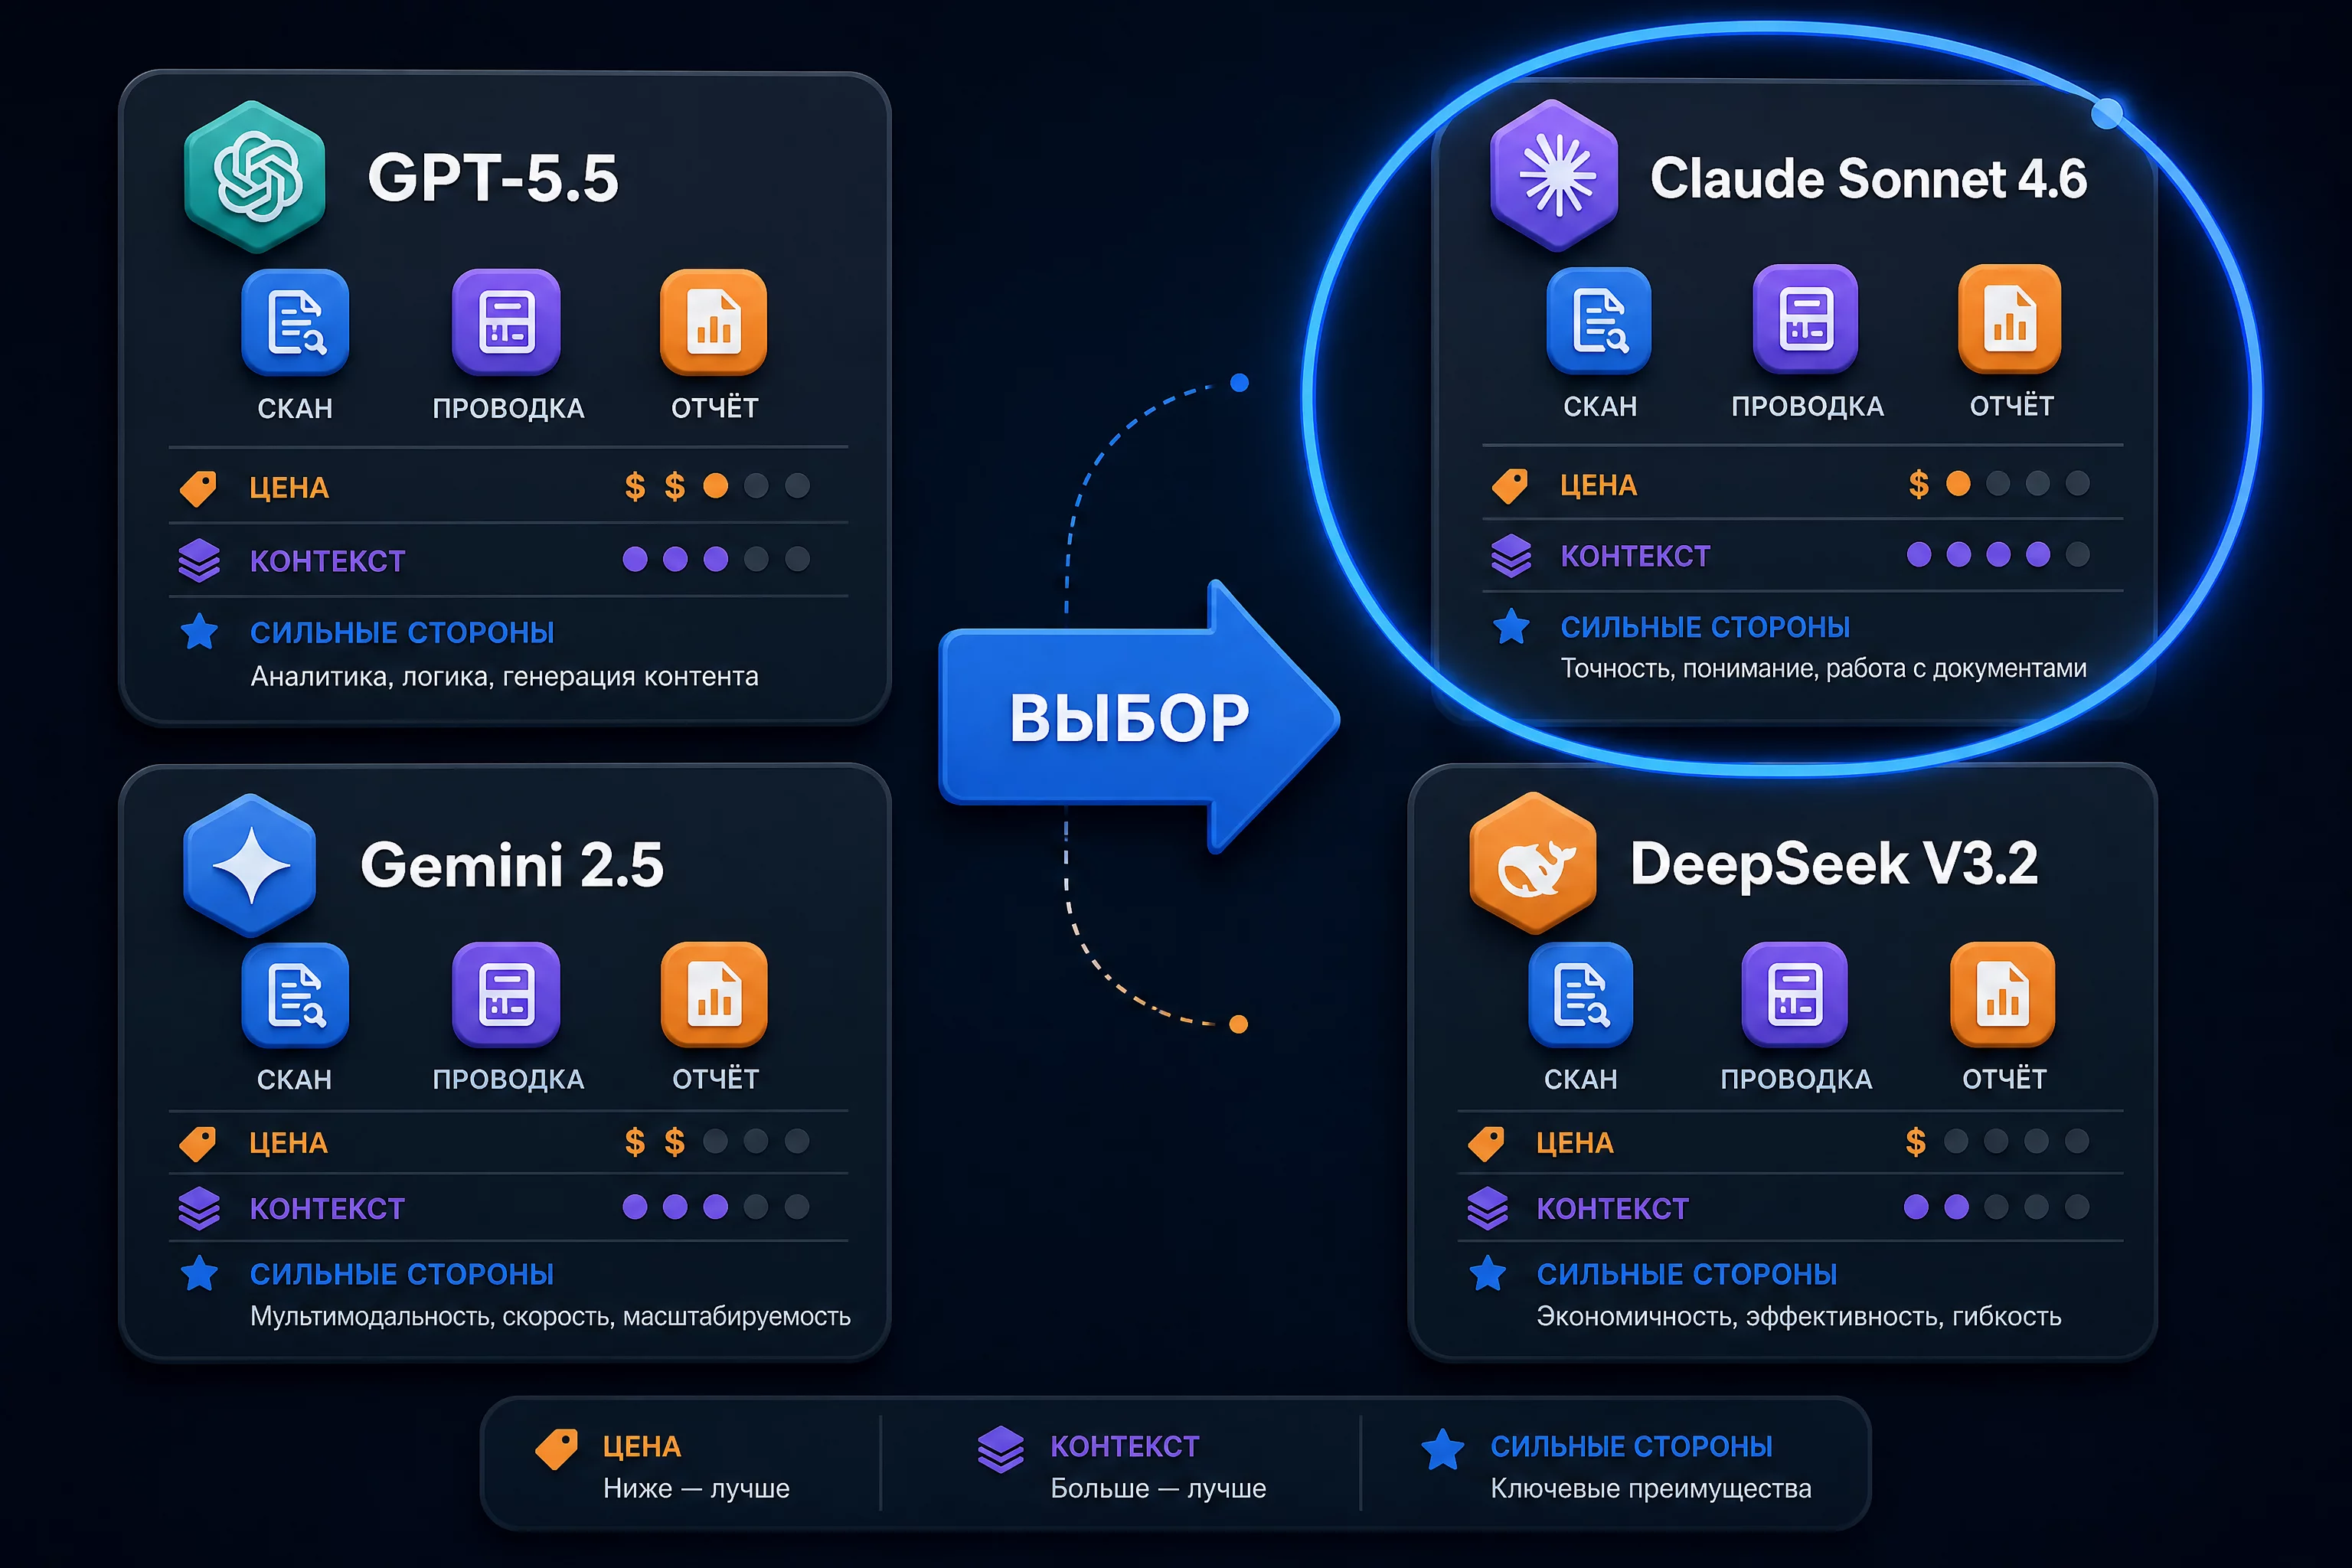The width and height of the screenshot is (2352, 1568).
Task: Choose the Отчёт icon in the Gemini 2.5 card
Action: (x=714, y=996)
